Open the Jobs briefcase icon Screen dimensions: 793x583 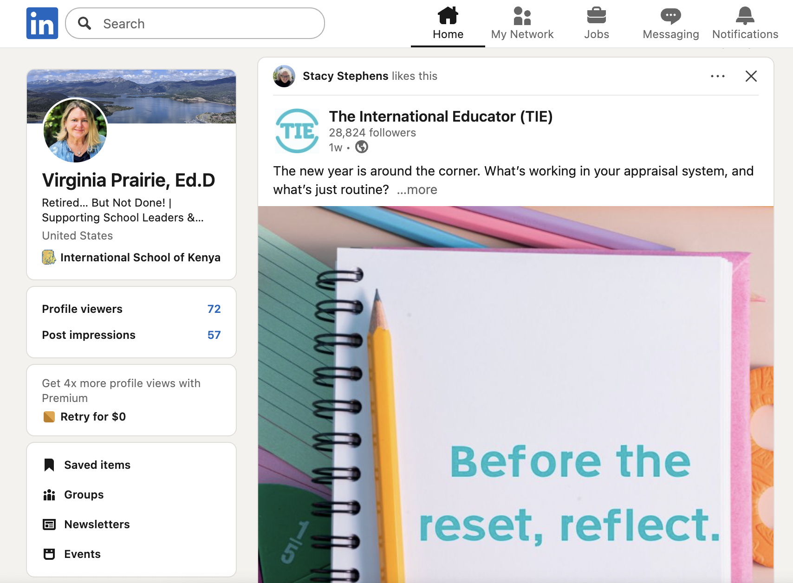(x=596, y=16)
